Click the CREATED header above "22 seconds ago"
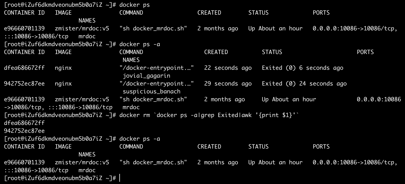Screen dimensions: 405x184 [216, 52]
